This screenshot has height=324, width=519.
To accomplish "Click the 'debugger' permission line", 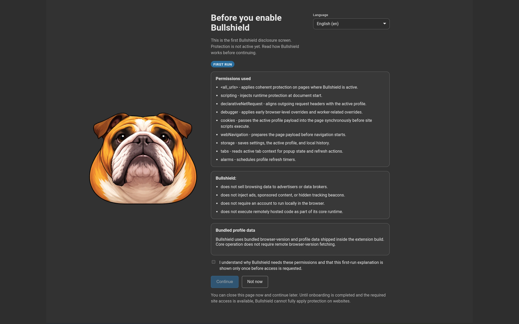I will (x=292, y=112).
